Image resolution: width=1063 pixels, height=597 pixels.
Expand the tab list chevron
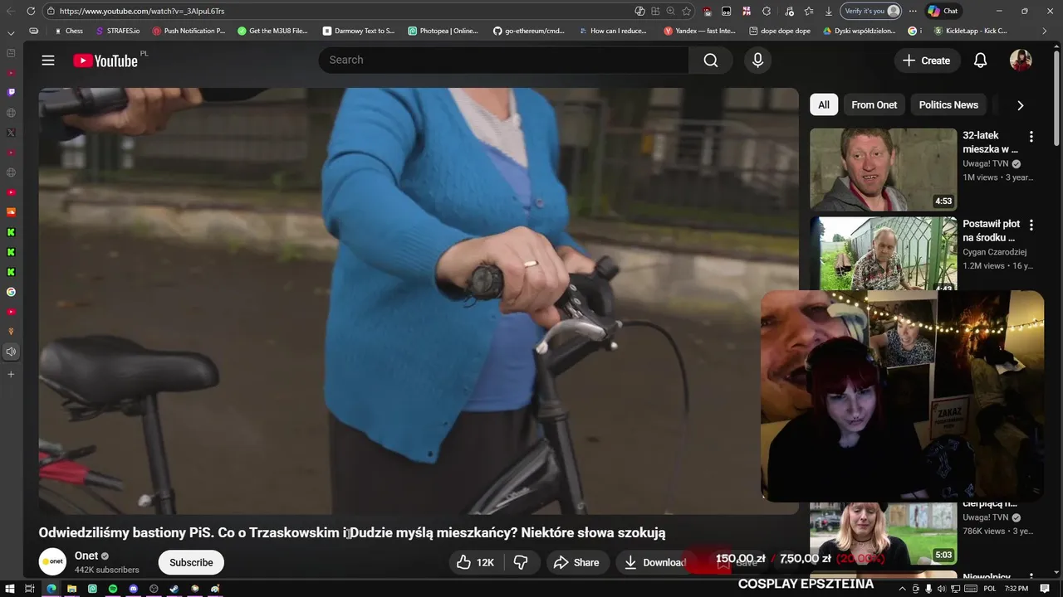[11, 33]
